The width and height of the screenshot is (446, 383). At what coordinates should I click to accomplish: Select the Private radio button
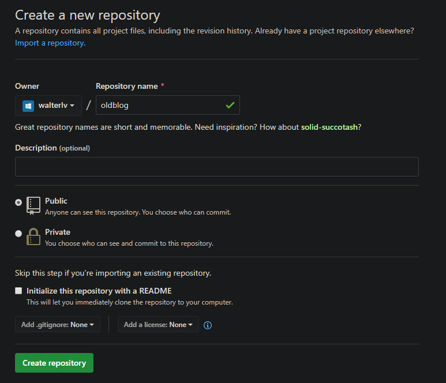click(18, 234)
